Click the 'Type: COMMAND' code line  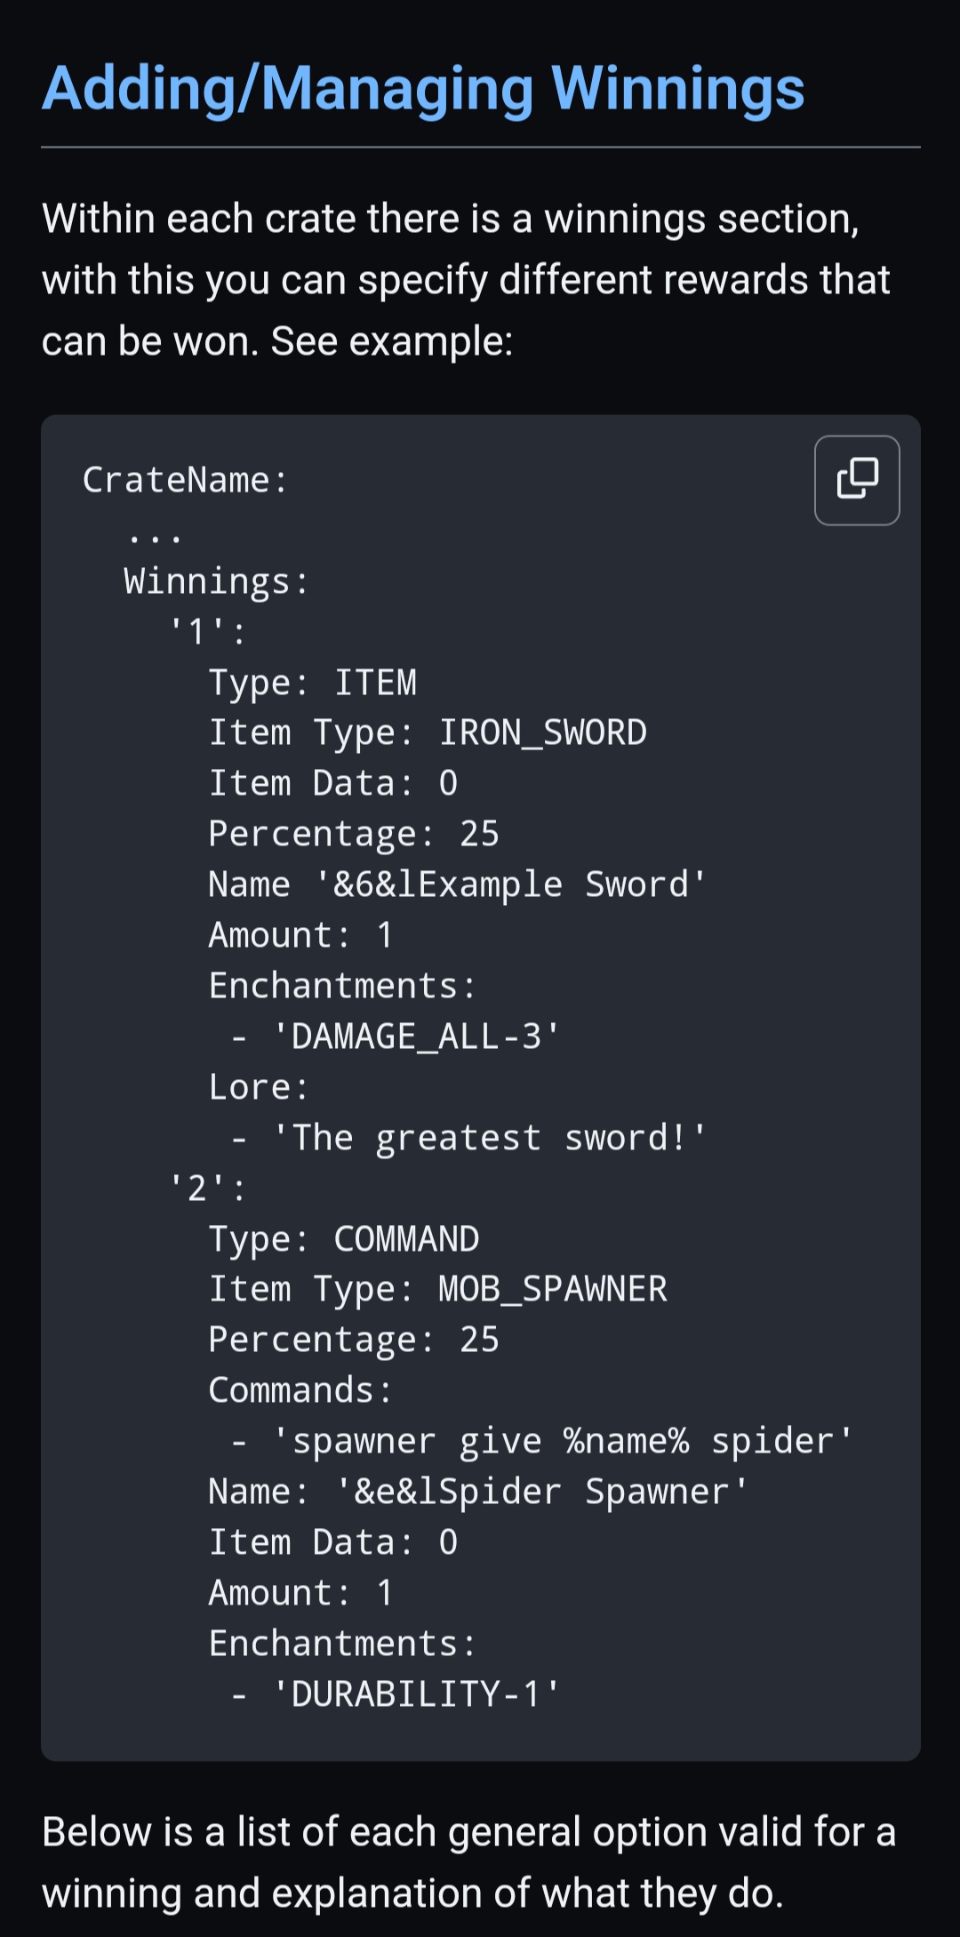344,1239
